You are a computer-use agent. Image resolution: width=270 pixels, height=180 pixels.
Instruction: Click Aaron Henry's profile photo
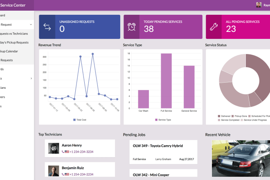point(54,148)
